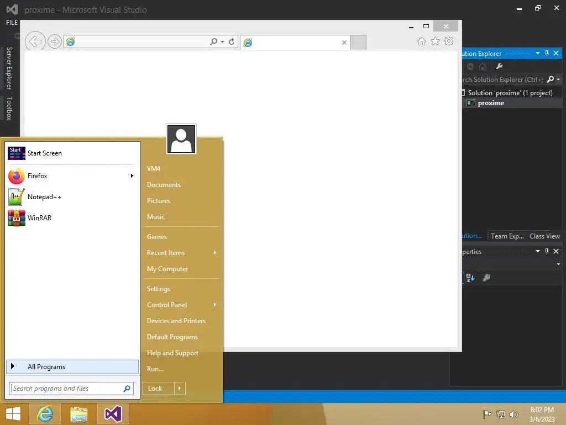Open the Internet Explorer Tools gear

pyautogui.click(x=449, y=41)
